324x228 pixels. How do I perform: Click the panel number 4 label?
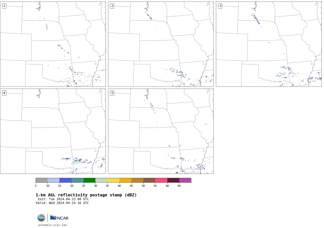4,93
